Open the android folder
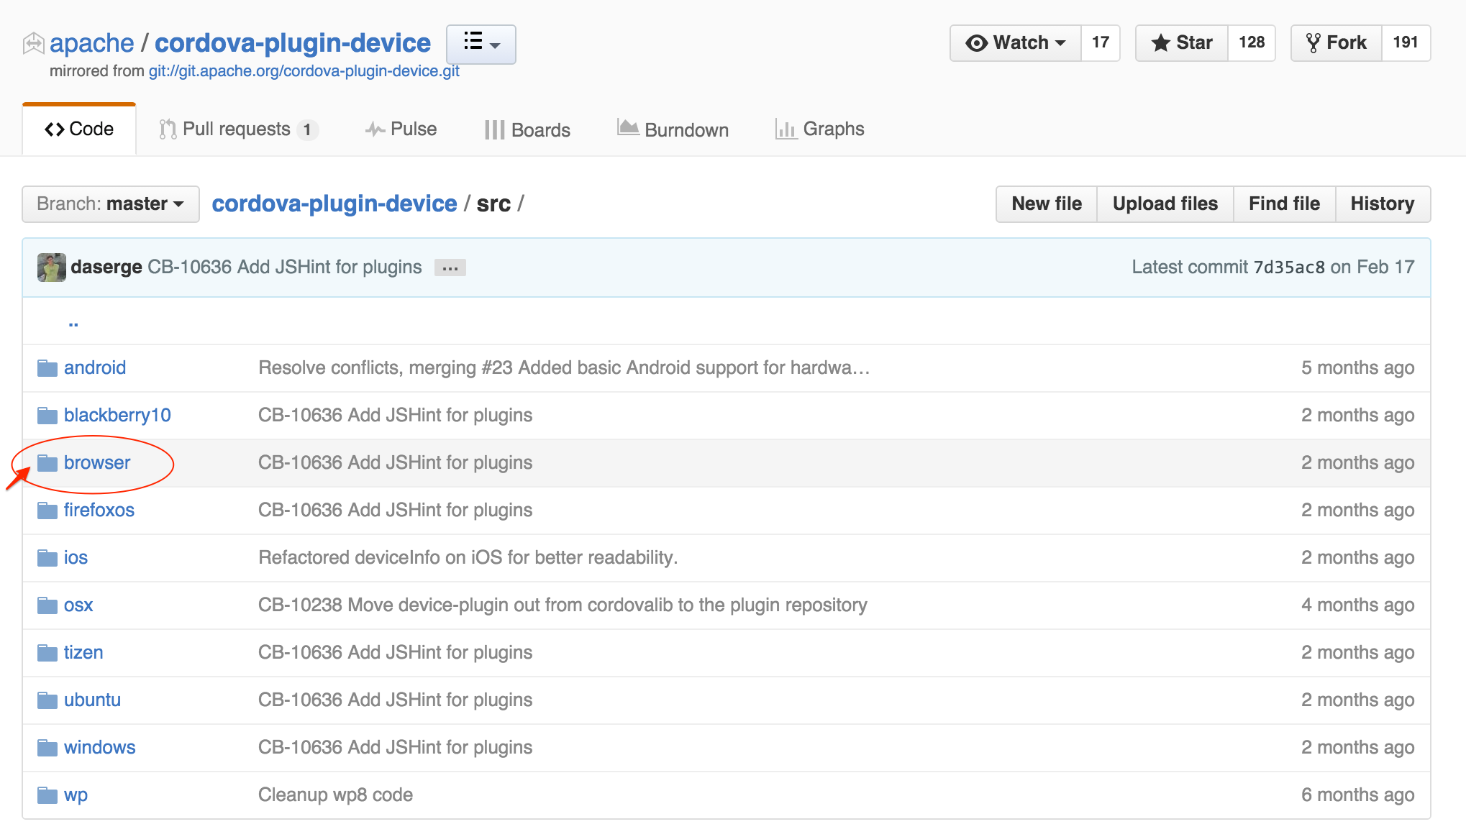 pyautogui.click(x=95, y=368)
